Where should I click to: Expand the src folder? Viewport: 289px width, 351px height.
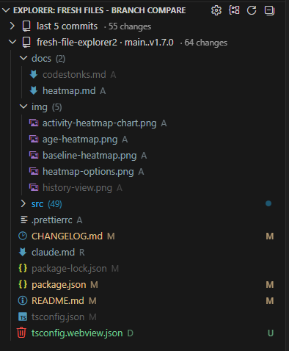click(23, 203)
